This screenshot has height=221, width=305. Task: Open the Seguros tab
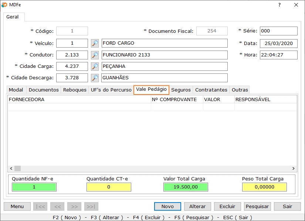[181, 90]
